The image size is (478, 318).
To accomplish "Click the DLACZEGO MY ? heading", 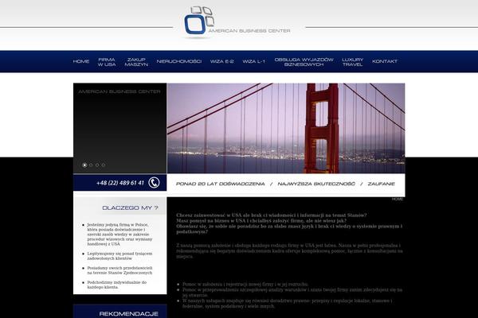I will [130, 207].
